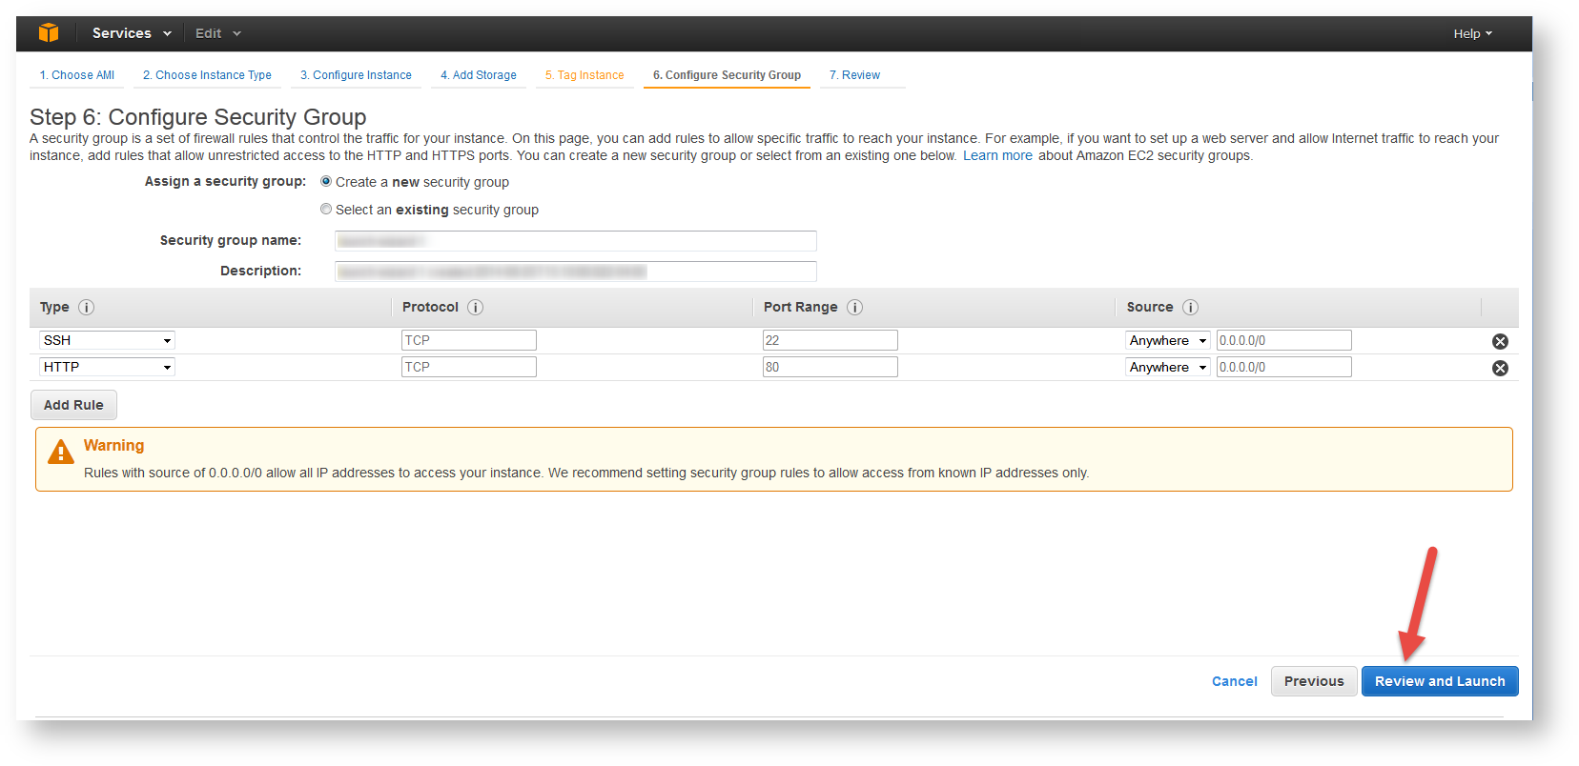This screenshot has width=1579, height=766.
Task: Click info icon beside Port Range header
Action: pos(854,307)
